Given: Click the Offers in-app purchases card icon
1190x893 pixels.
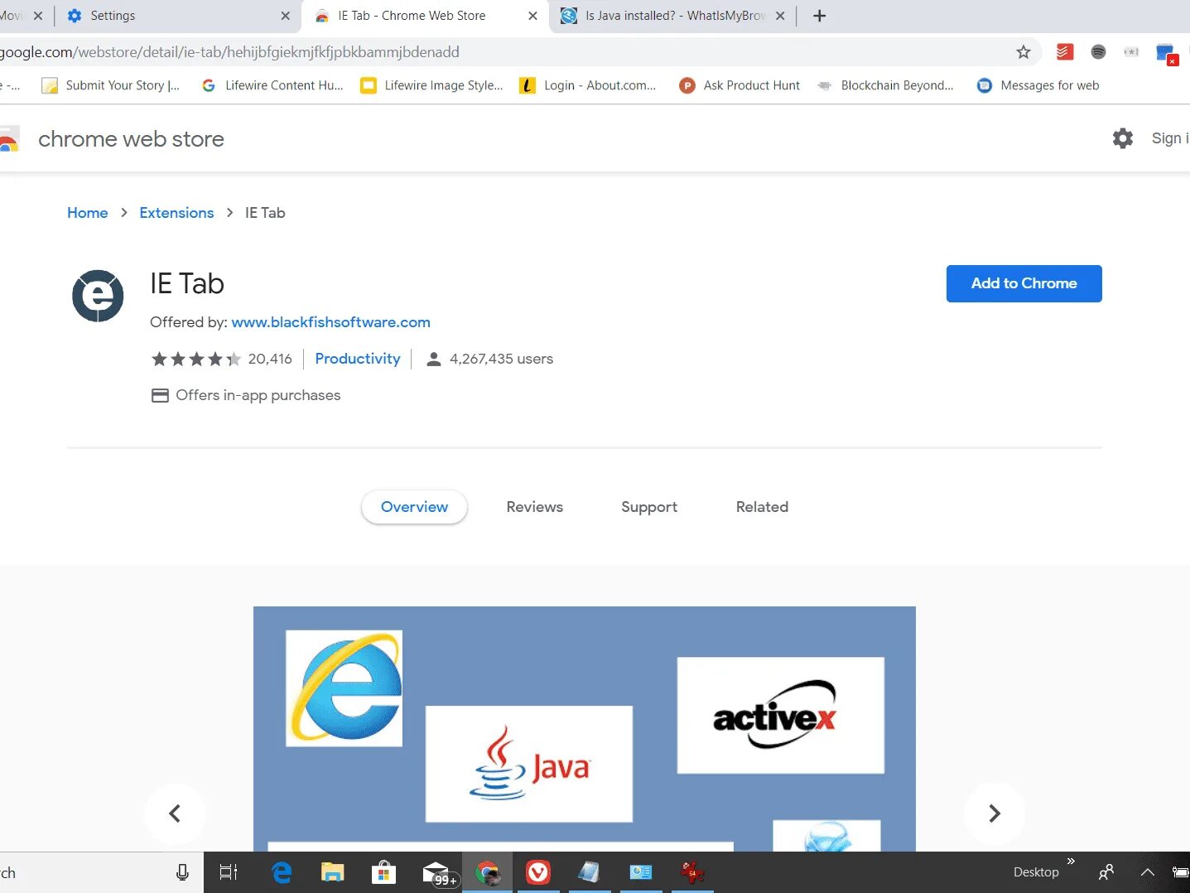Looking at the screenshot, I should pyautogui.click(x=160, y=396).
